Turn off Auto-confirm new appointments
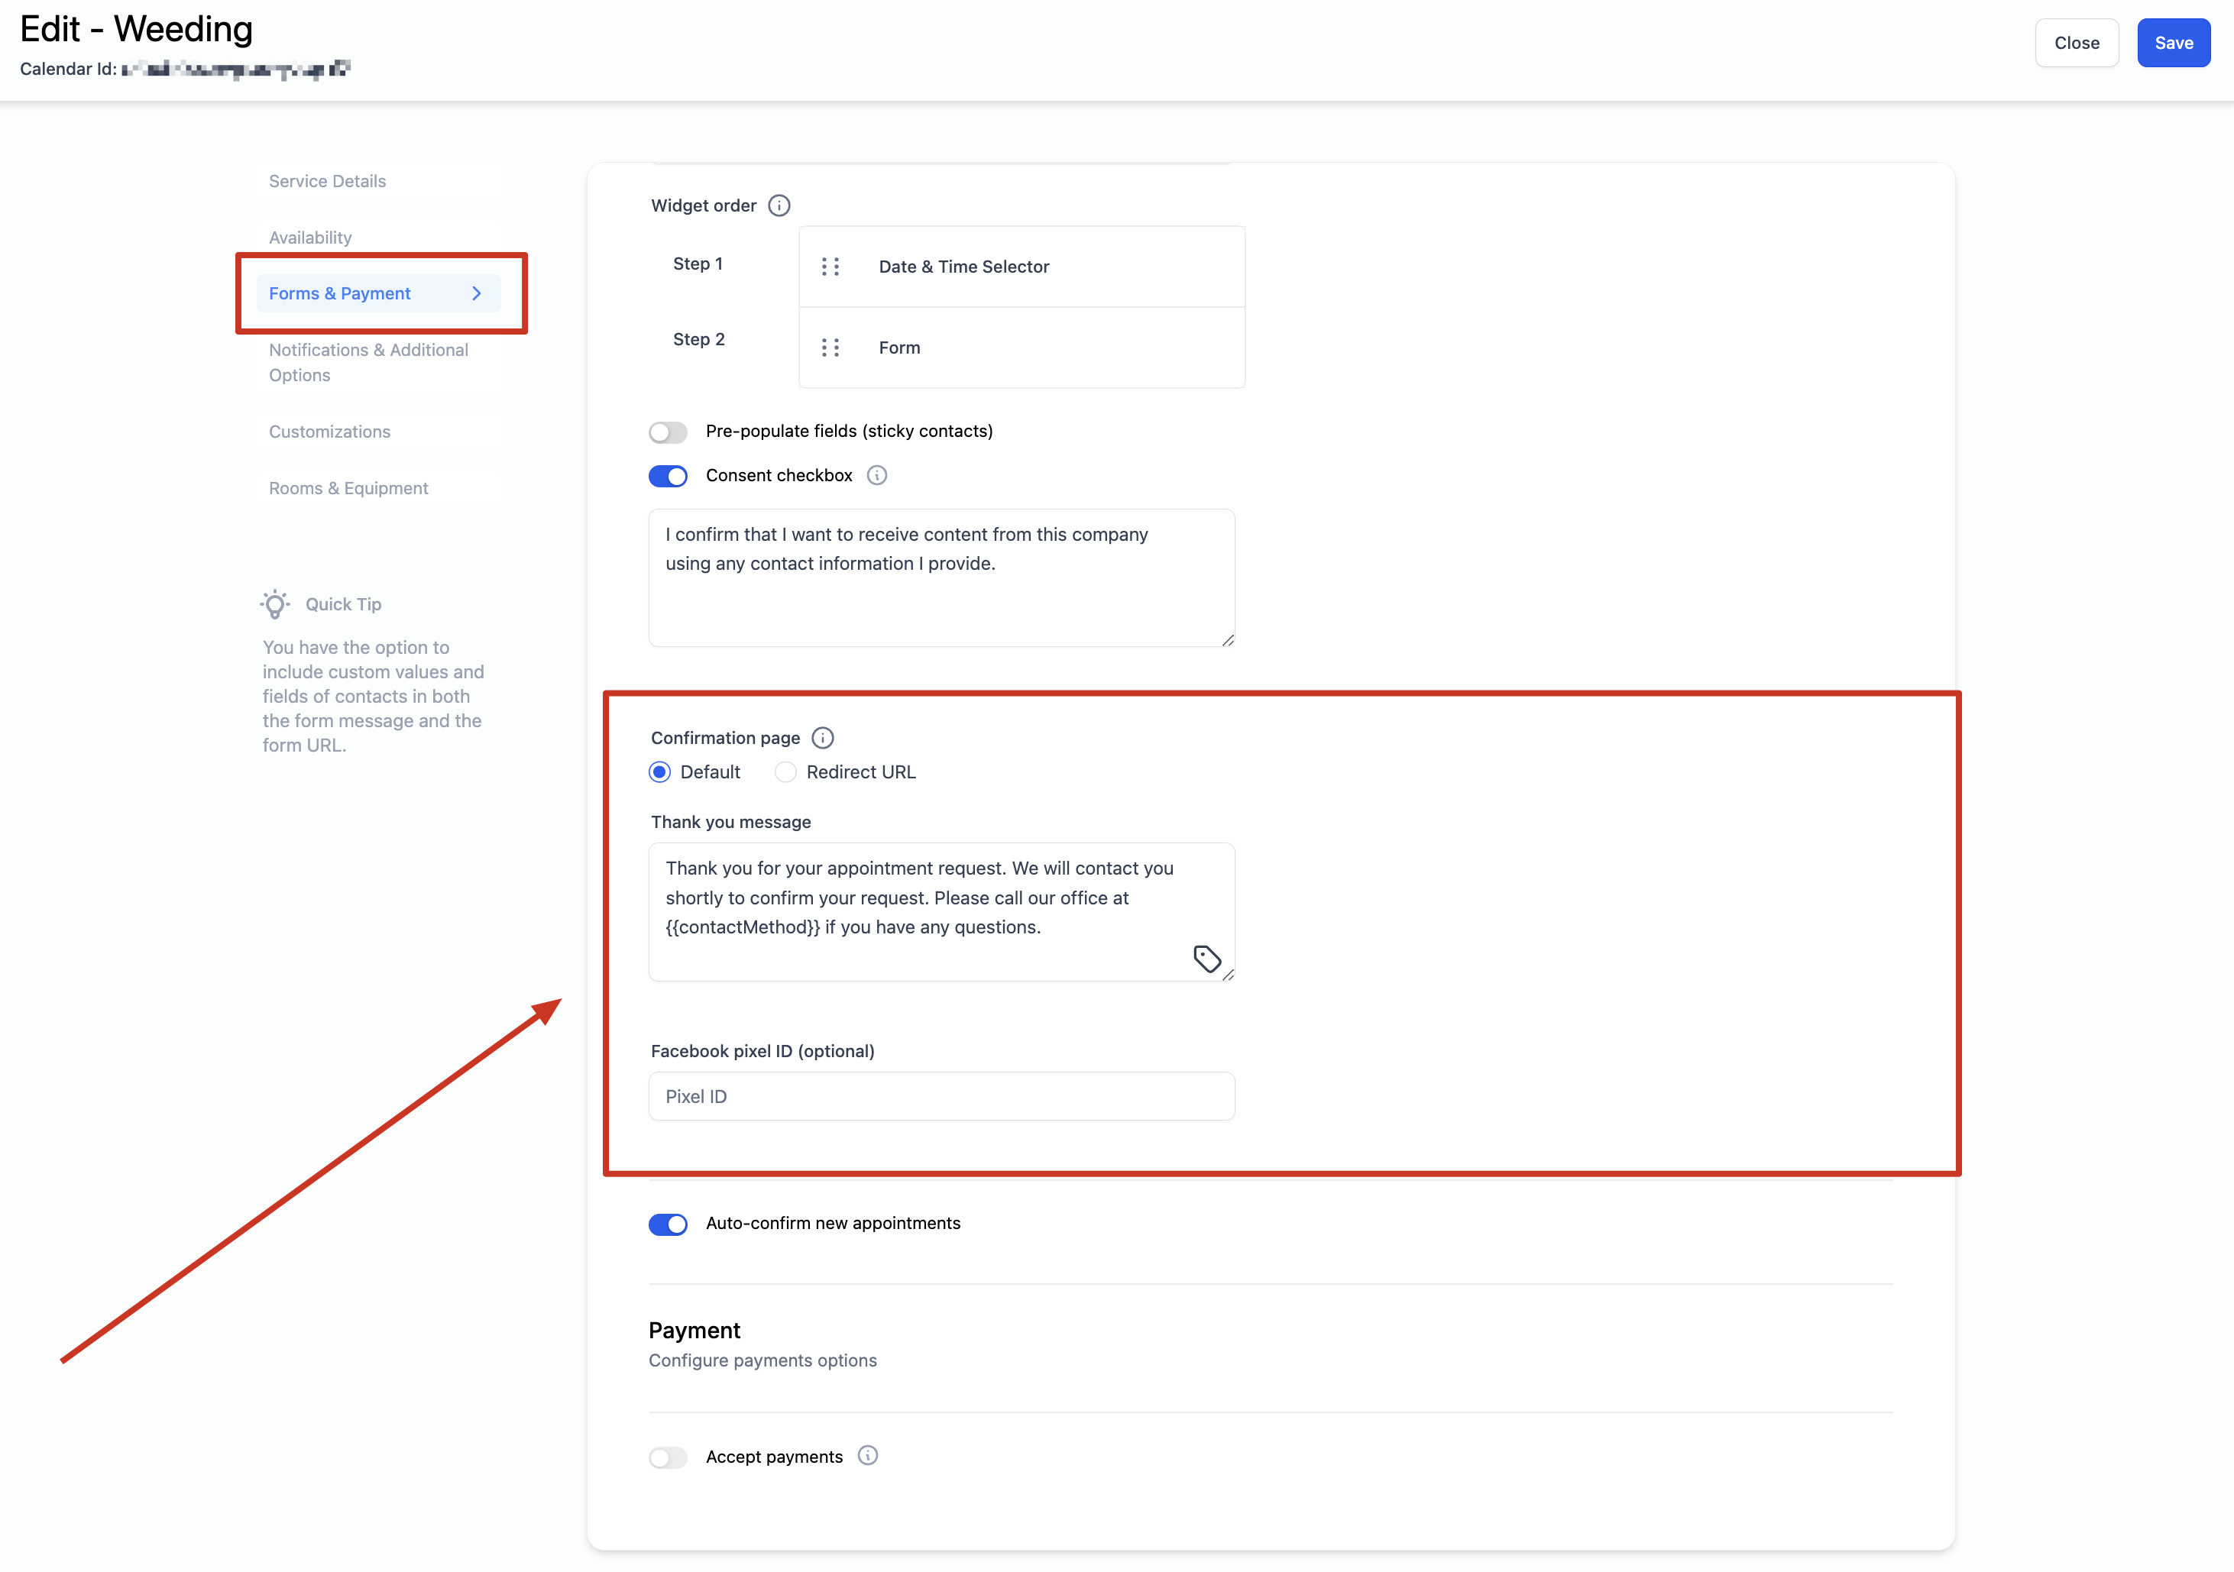Screen dimensions: 2234x1572 pos(669,1224)
